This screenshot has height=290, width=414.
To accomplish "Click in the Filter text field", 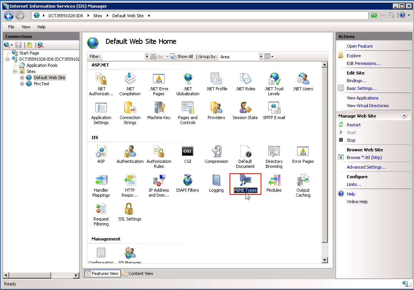I will 123,56.
